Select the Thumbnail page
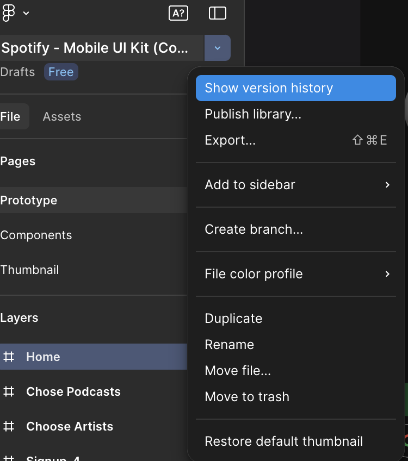408x461 pixels. coord(94,270)
